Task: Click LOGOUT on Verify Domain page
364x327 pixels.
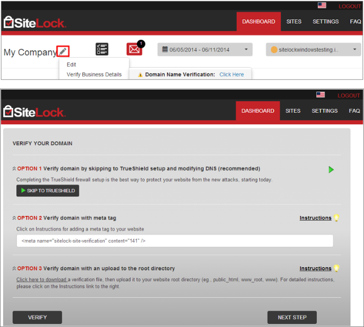Action: [x=348, y=95]
